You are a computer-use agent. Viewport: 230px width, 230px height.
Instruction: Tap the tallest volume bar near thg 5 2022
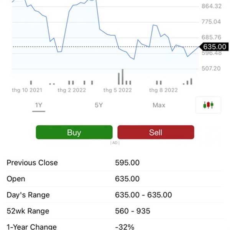click(x=123, y=77)
